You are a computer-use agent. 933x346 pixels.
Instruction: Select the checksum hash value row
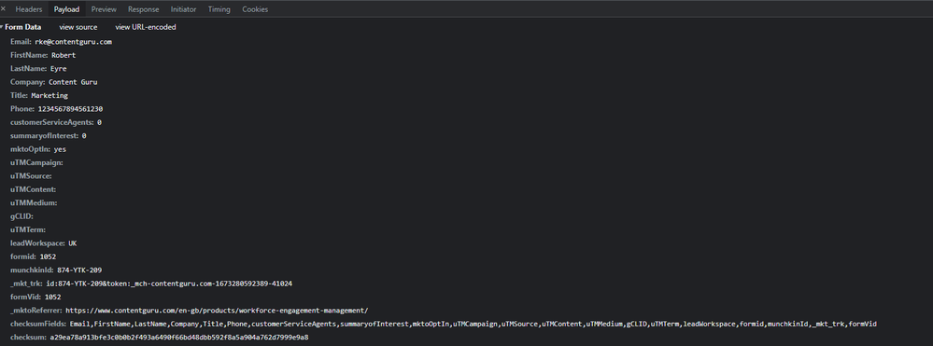tap(159, 337)
